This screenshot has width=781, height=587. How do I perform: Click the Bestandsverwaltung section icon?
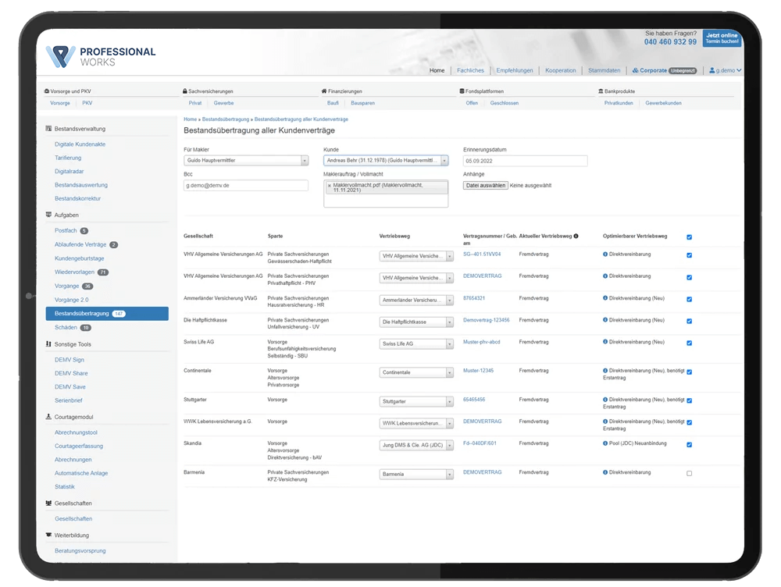48,129
